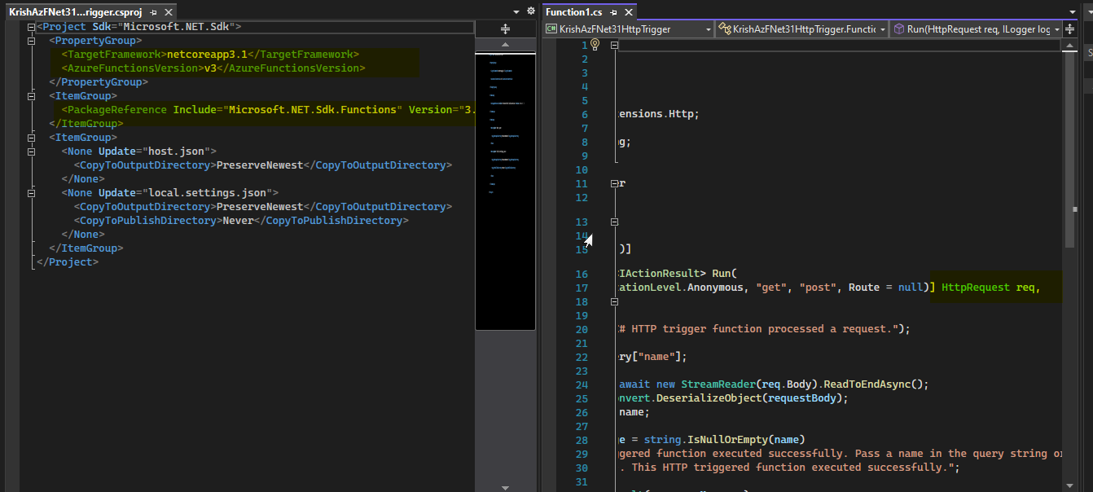
Task: Pin the Function1.cs tab
Action: (x=613, y=12)
